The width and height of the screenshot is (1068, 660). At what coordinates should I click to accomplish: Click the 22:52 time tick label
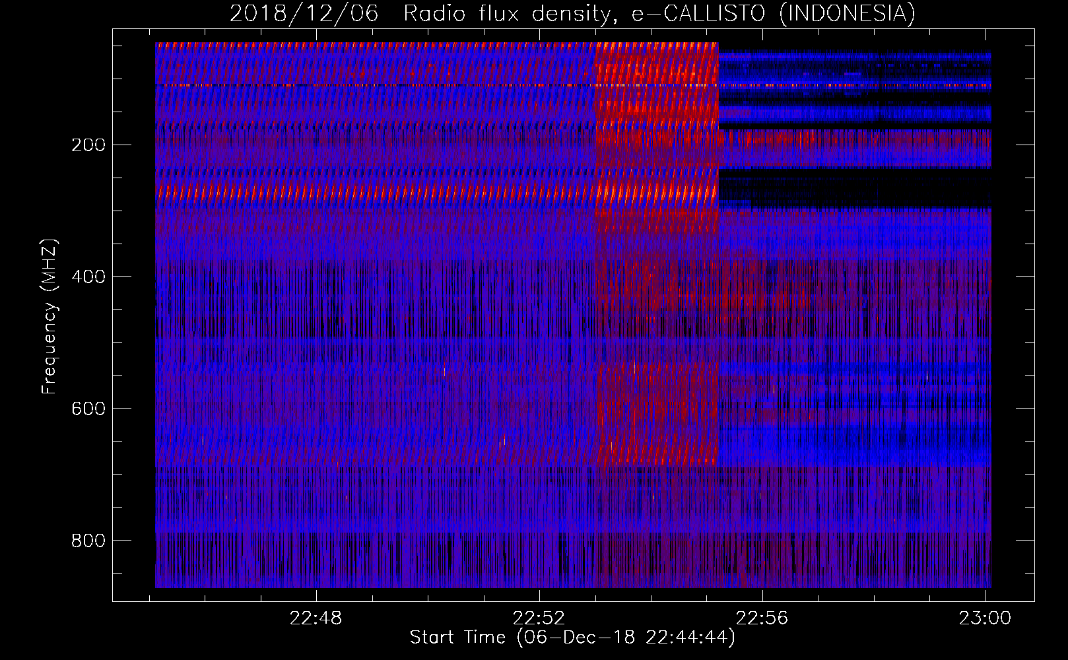(x=539, y=618)
